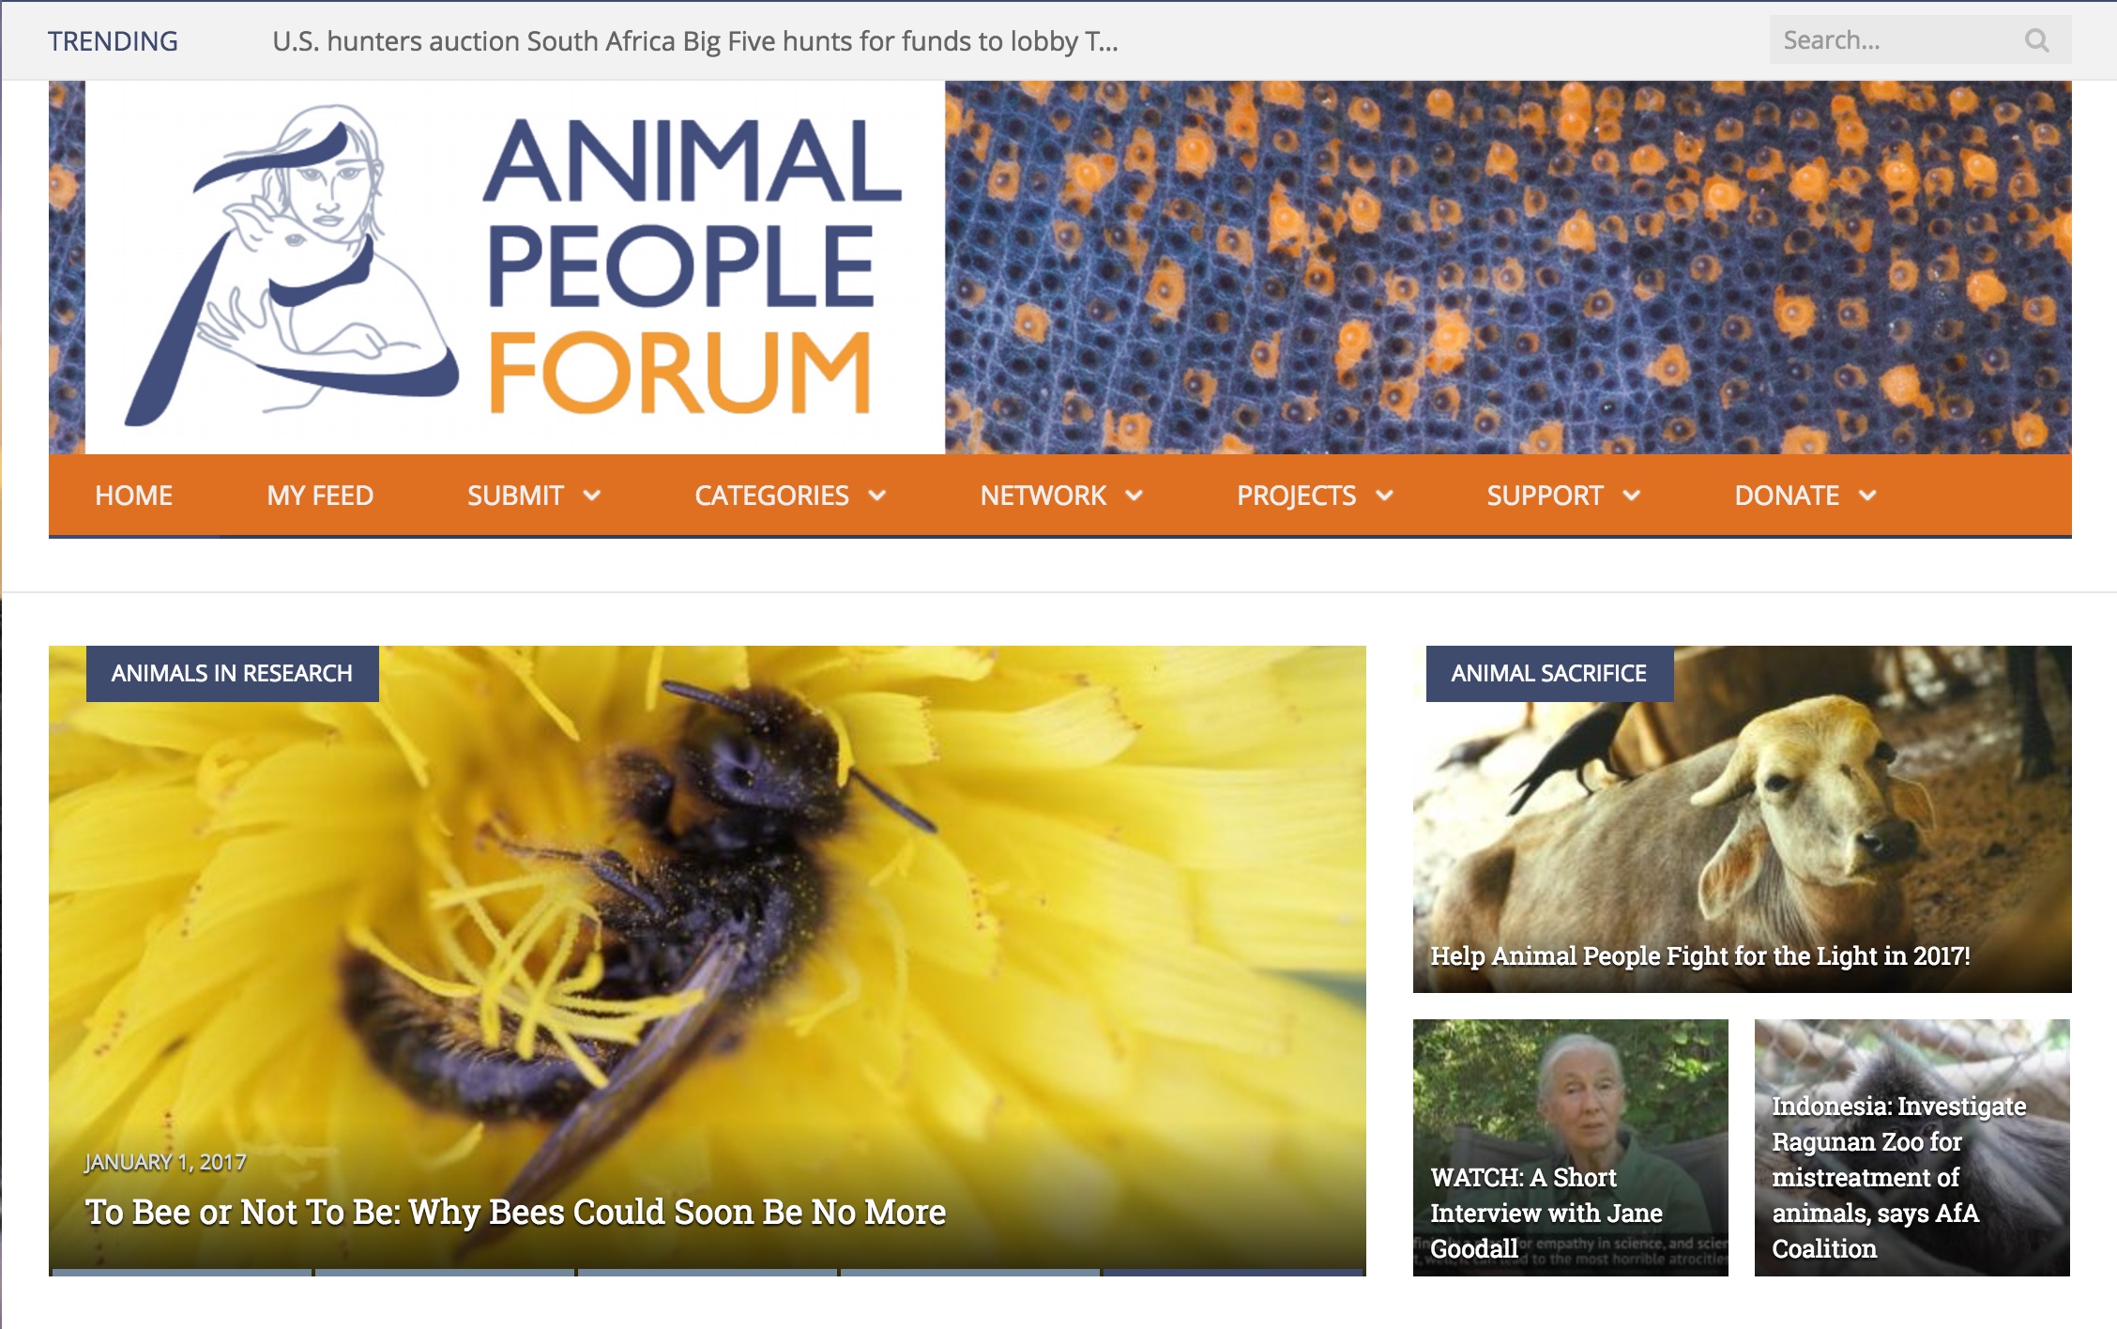
Task: Expand the Submit menu chevron
Action: pos(591,496)
